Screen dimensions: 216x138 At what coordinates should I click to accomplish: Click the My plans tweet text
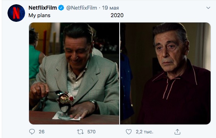(39, 15)
